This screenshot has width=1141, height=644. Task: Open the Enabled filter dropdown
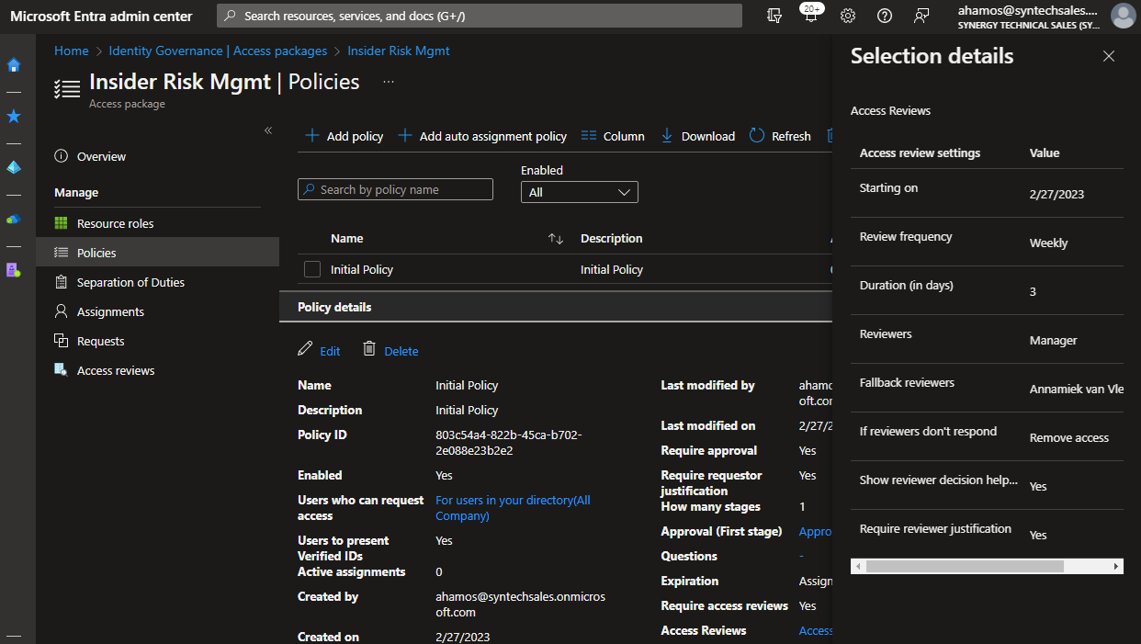click(x=579, y=192)
